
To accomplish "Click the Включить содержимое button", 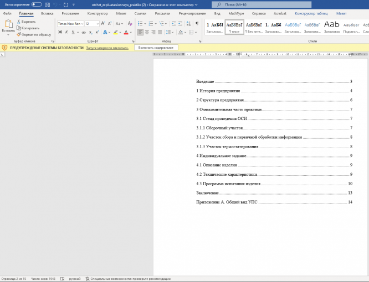I will tap(156, 48).
